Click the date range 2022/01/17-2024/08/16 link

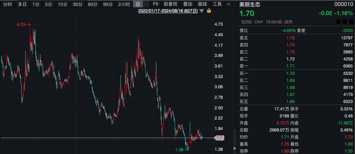click(168, 11)
